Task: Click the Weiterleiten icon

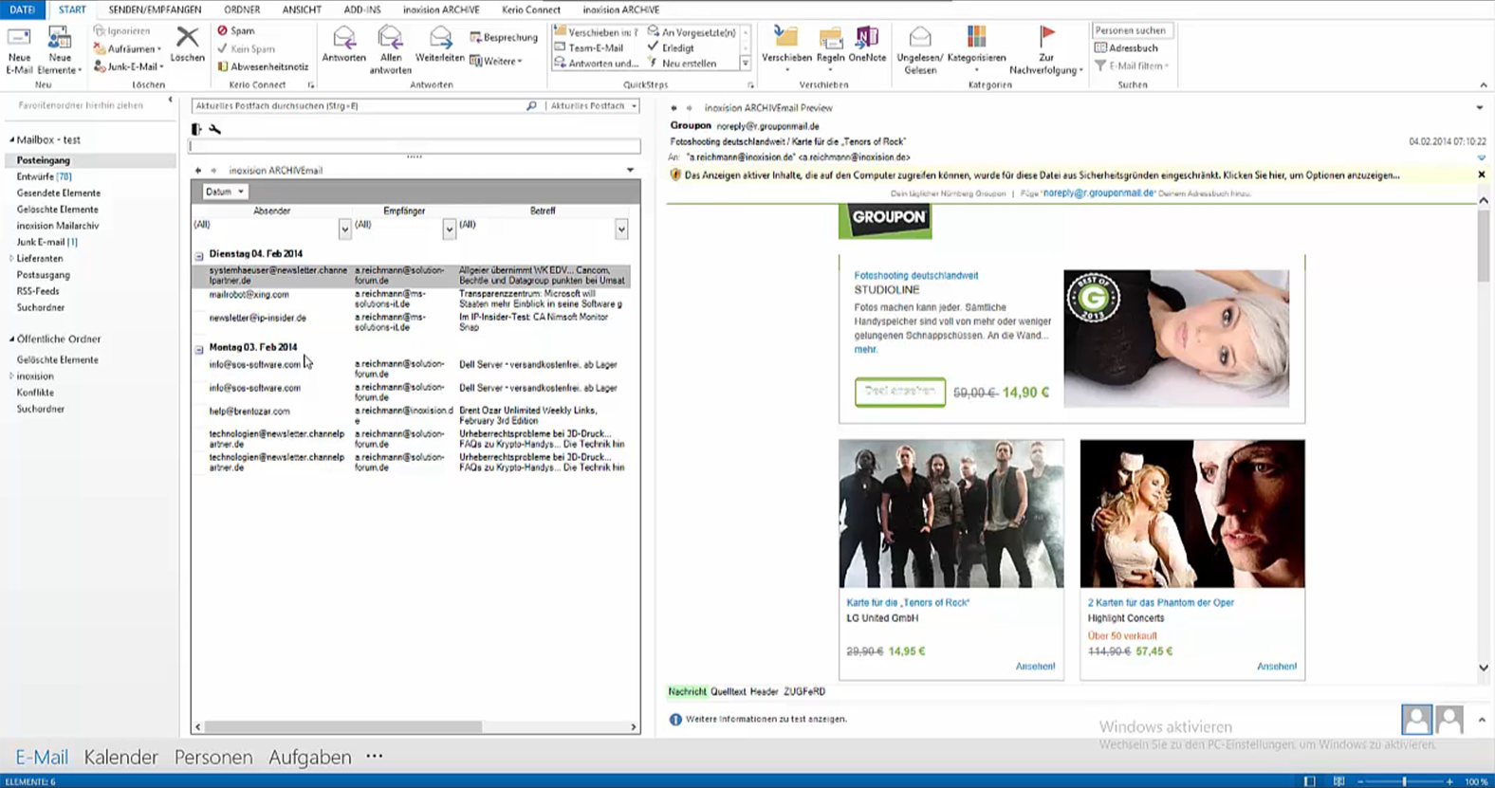Action: click(x=440, y=39)
